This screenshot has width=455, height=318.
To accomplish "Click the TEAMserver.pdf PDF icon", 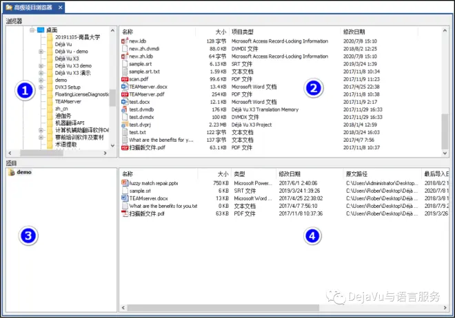I will coord(125,94).
